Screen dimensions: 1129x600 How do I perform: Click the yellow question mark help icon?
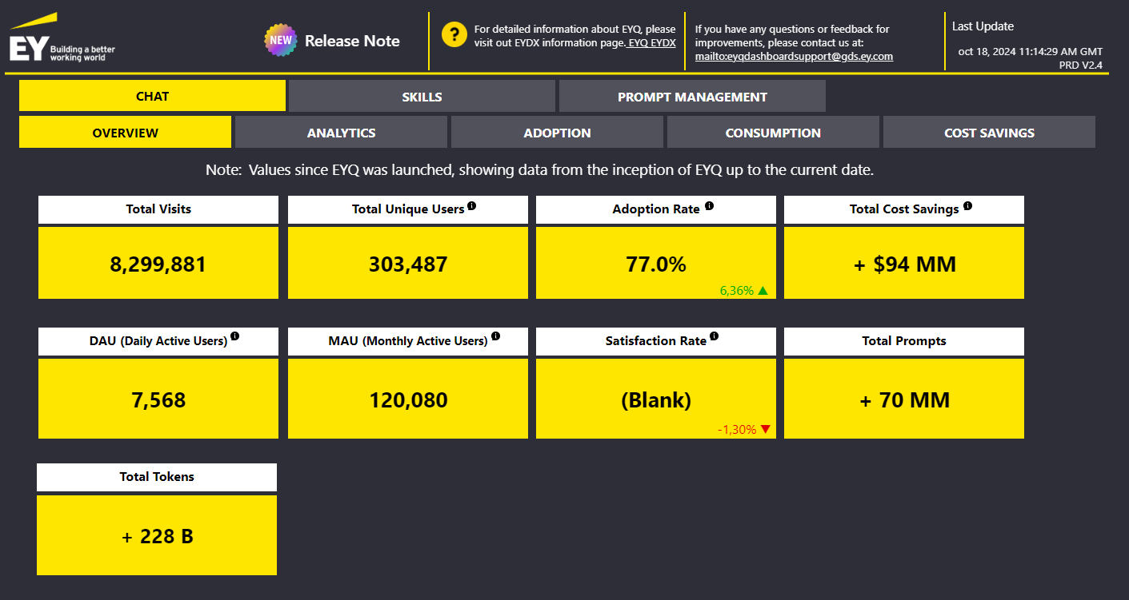click(454, 35)
